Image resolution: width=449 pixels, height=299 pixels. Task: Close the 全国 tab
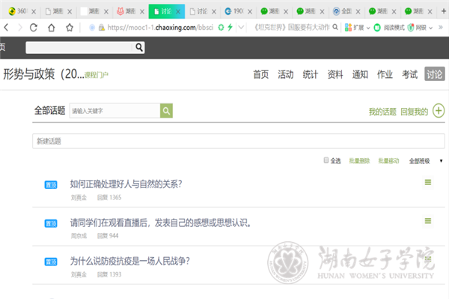(x=358, y=11)
